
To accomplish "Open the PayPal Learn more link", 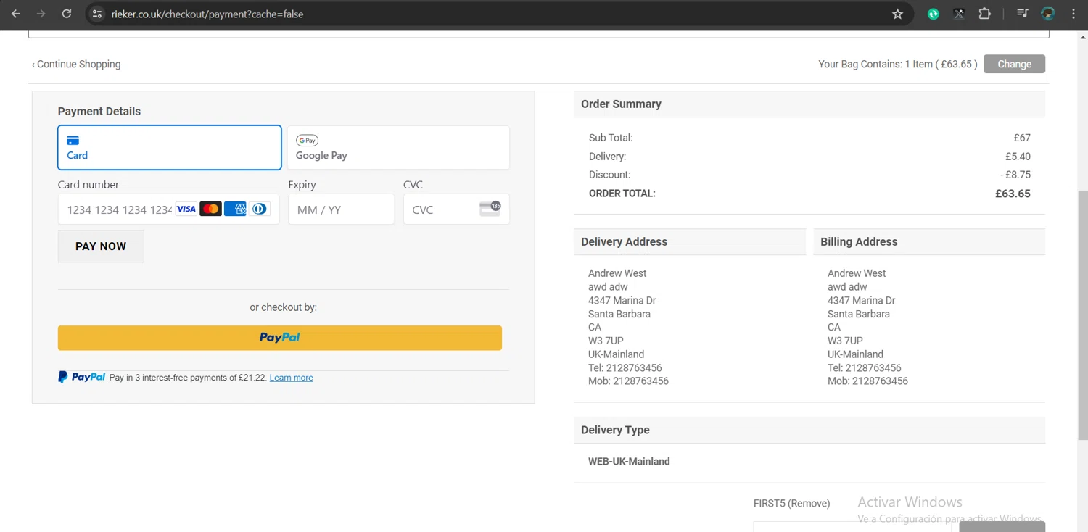I will coord(292,378).
